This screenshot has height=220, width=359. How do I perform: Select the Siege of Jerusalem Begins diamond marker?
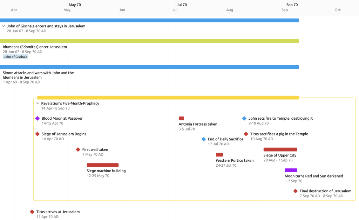[38, 134]
